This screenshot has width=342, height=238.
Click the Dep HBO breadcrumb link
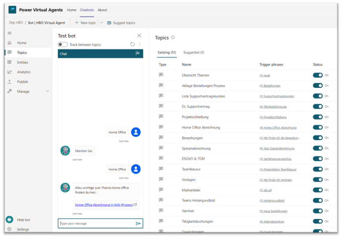coord(16,23)
